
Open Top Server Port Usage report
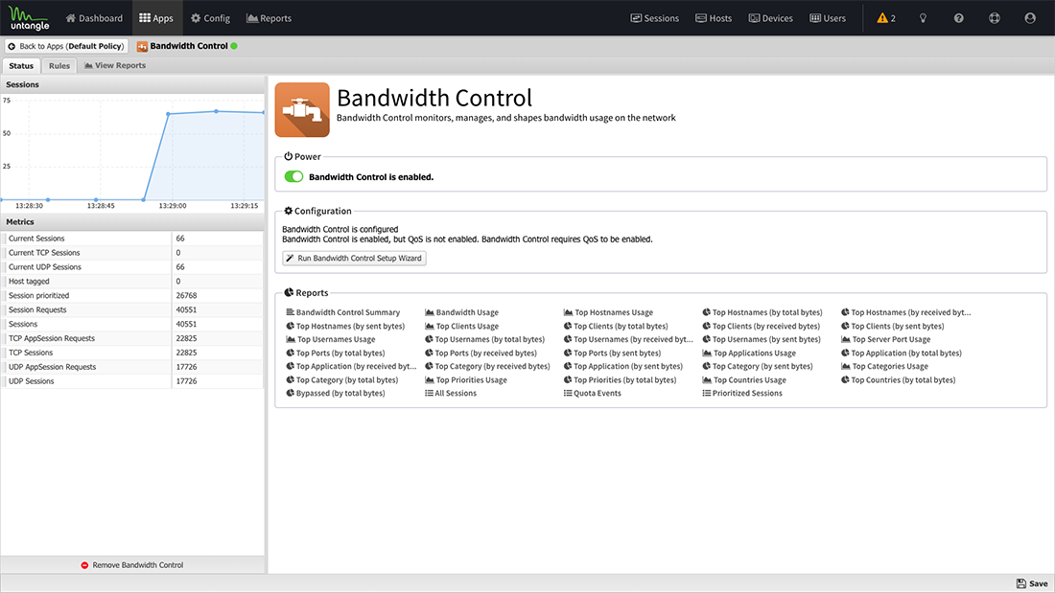point(885,339)
